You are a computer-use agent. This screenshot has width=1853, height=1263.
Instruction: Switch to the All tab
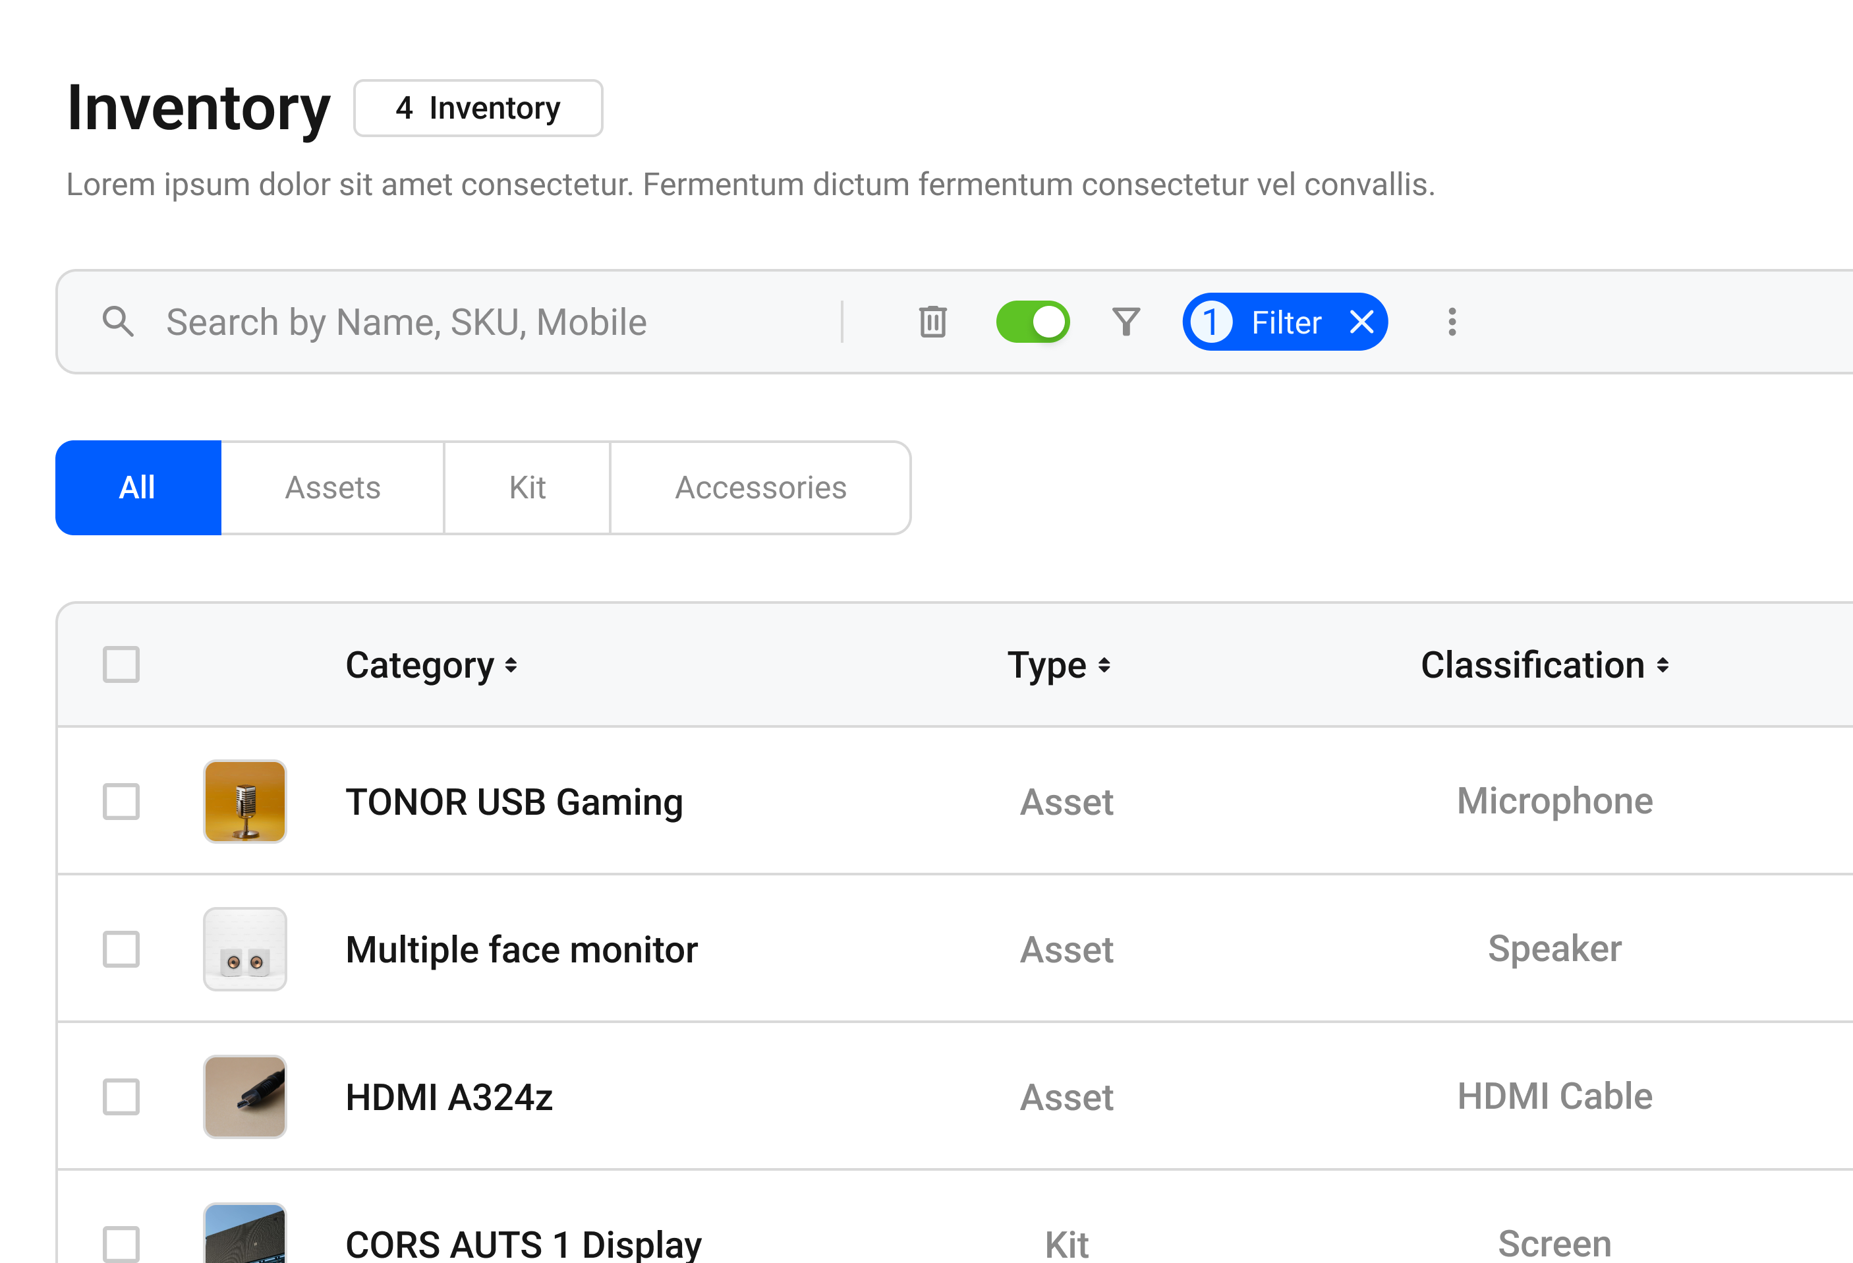[138, 488]
